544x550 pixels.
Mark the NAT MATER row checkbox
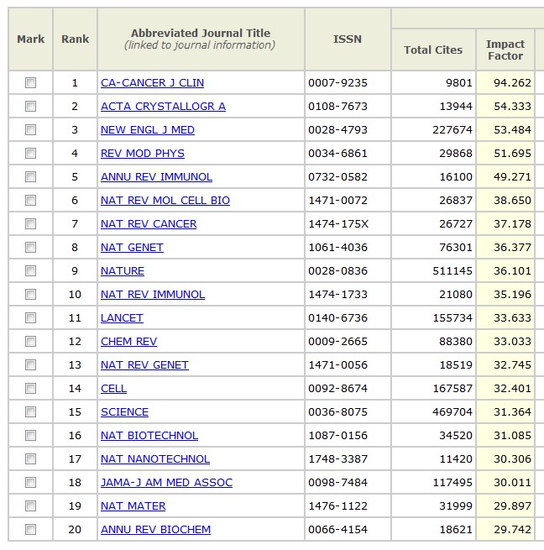point(31,506)
